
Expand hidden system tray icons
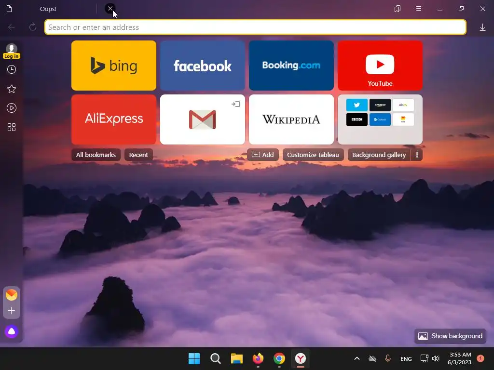tap(357, 358)
